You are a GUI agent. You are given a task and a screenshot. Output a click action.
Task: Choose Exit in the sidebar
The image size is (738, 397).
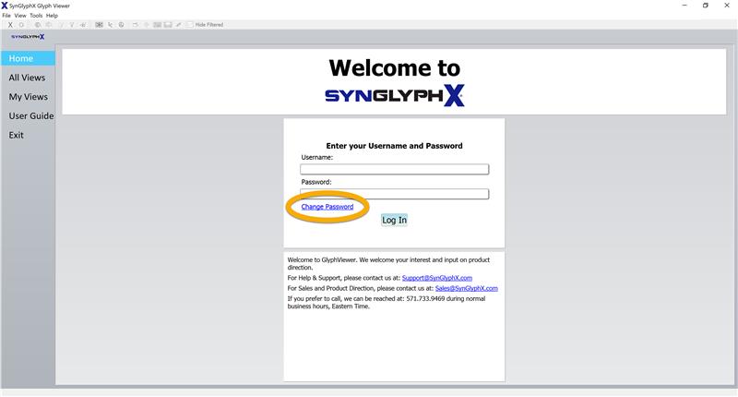(x=16, y=135)
